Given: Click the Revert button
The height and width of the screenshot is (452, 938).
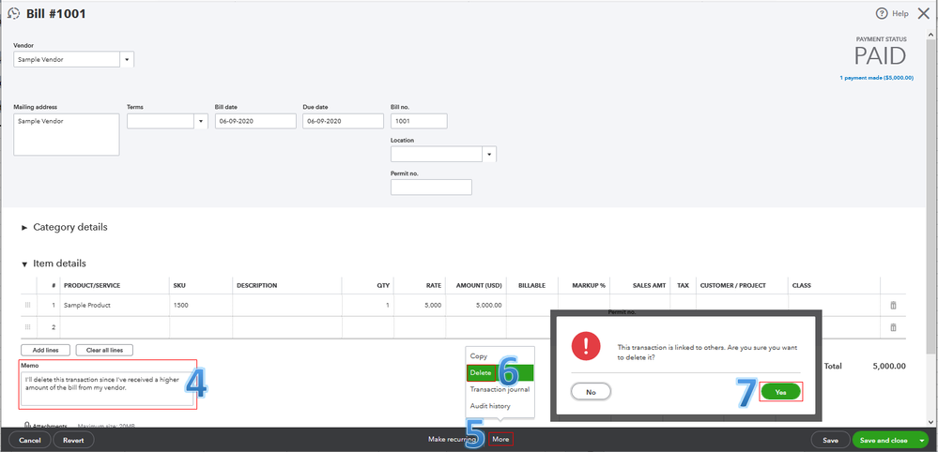Looking at the screenshot, I should [73, 441].
